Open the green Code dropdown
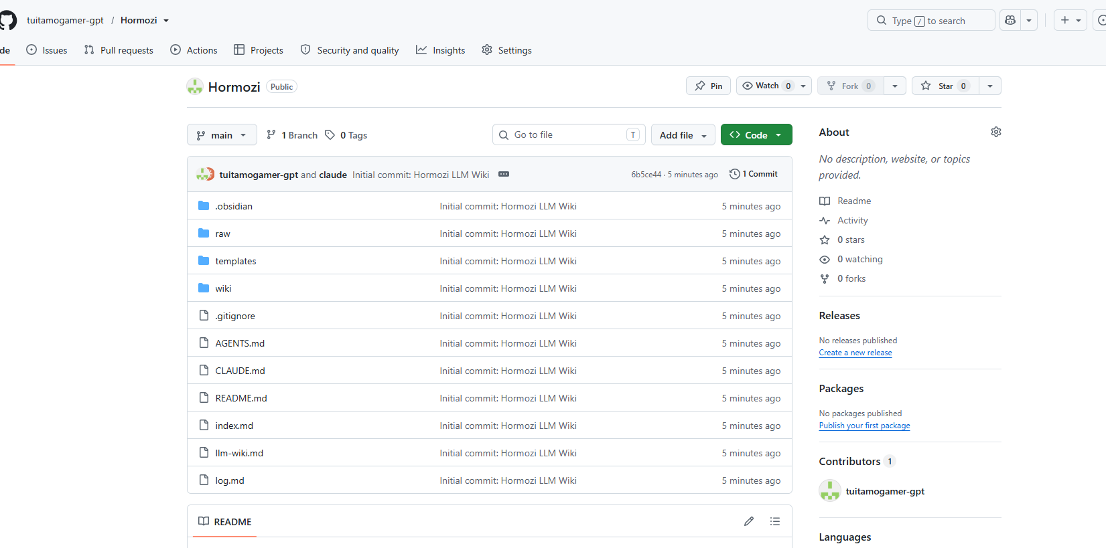The height and width of the screenshot is (548, 1106). click(x=756, y=134)
